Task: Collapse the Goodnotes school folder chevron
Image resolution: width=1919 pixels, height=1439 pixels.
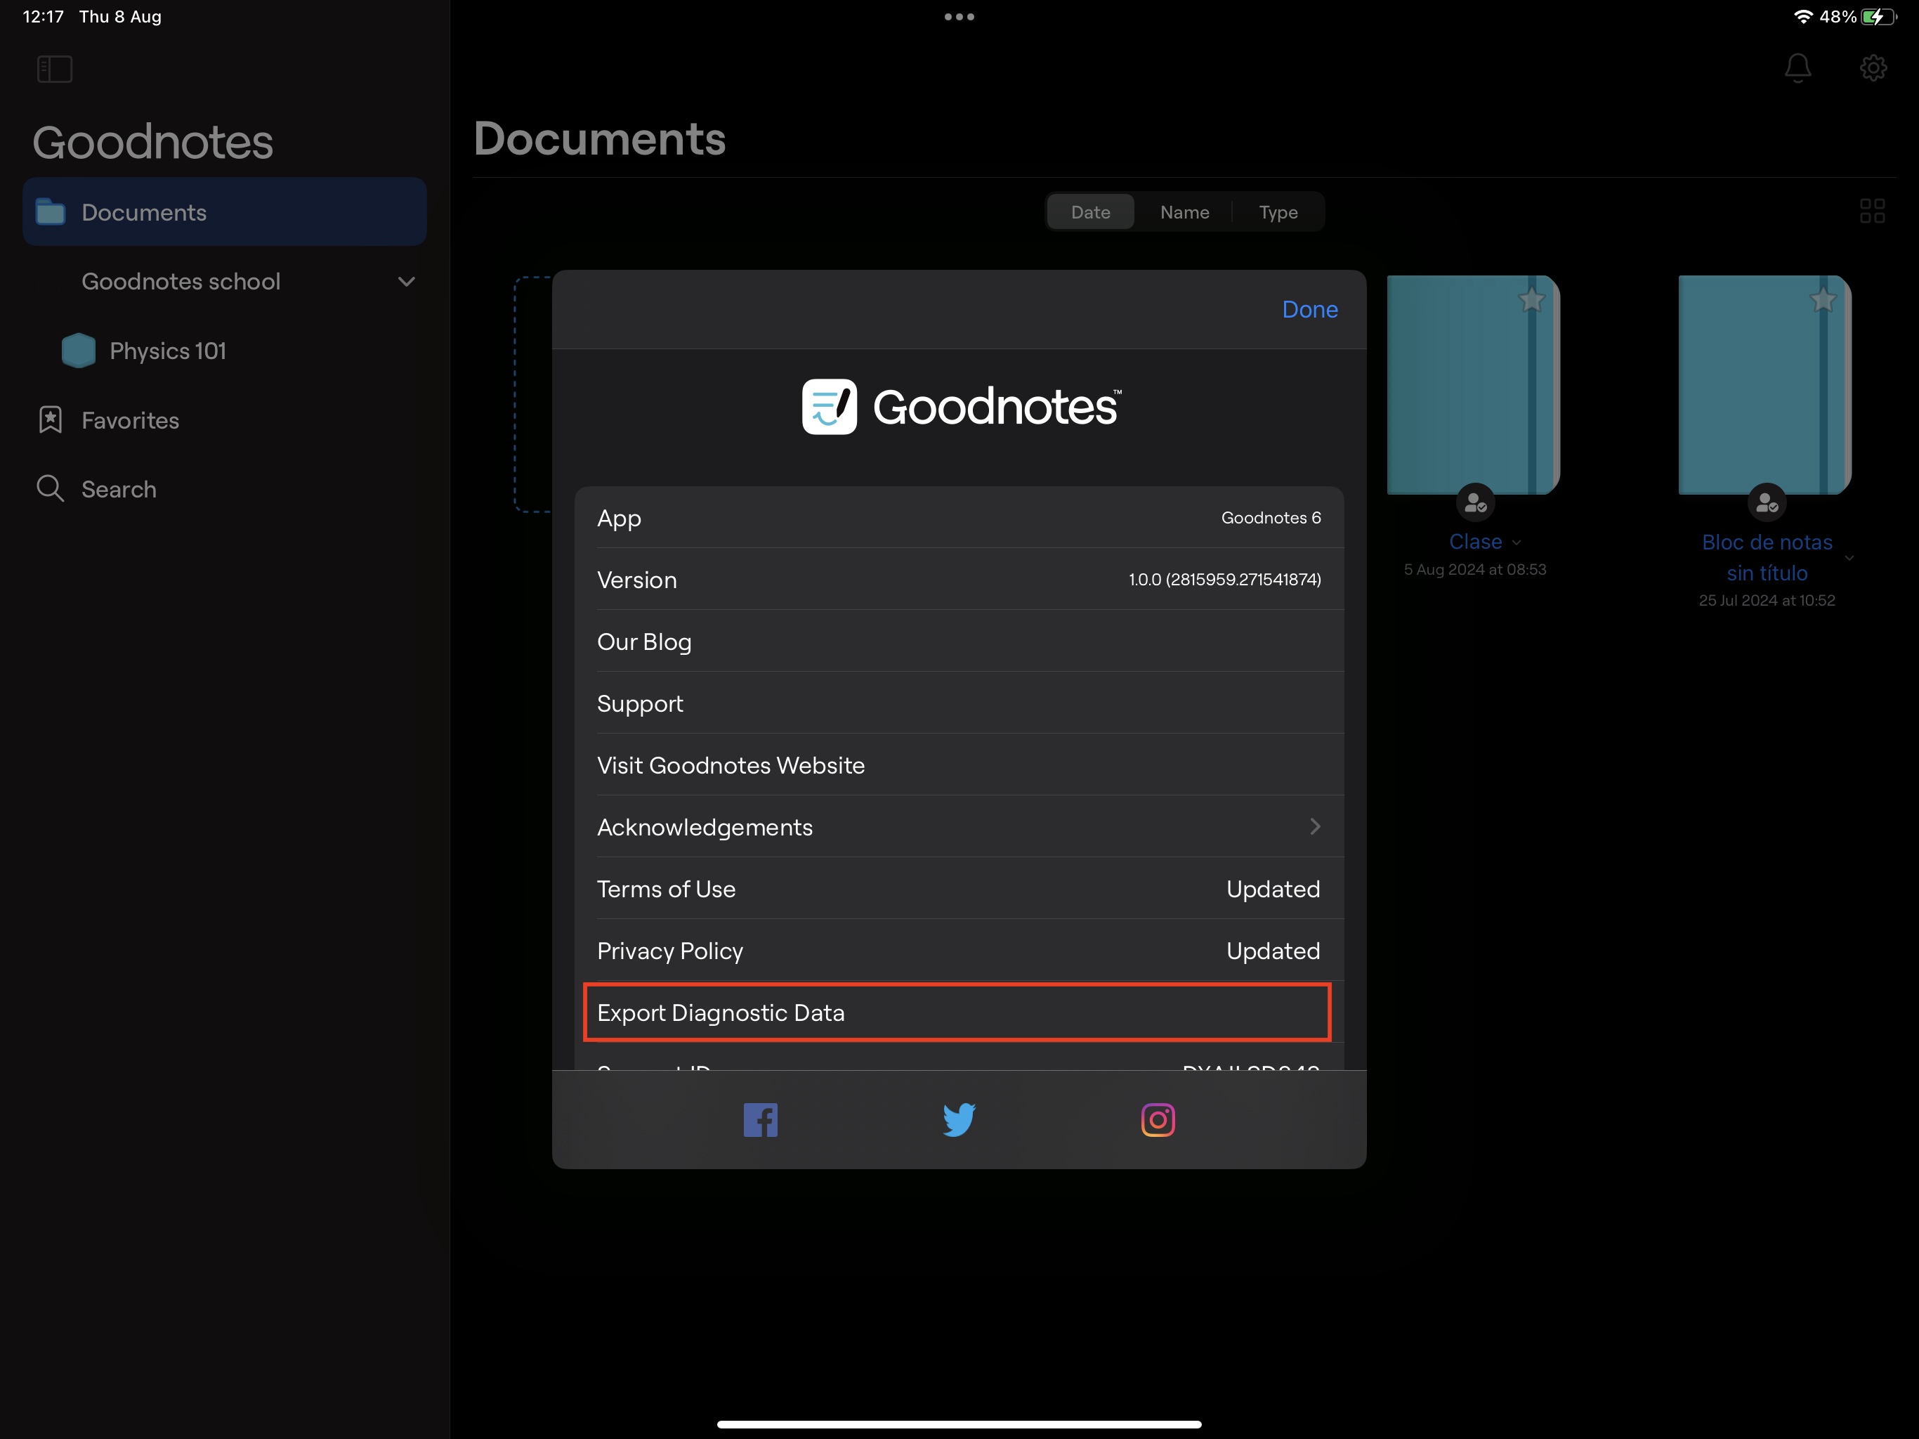Action: (x=406, y=281)
